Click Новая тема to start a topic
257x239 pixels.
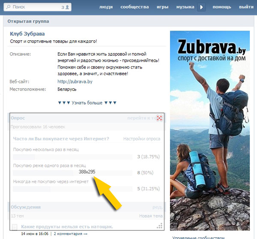click(150, 215)
